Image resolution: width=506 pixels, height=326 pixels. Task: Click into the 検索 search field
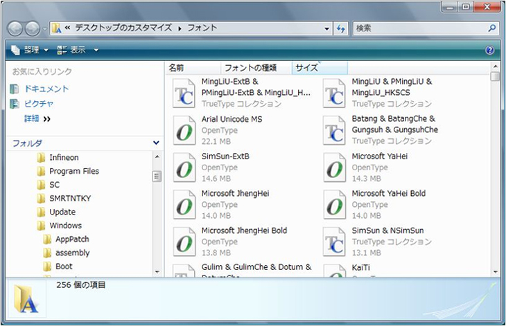click(419, 28)
